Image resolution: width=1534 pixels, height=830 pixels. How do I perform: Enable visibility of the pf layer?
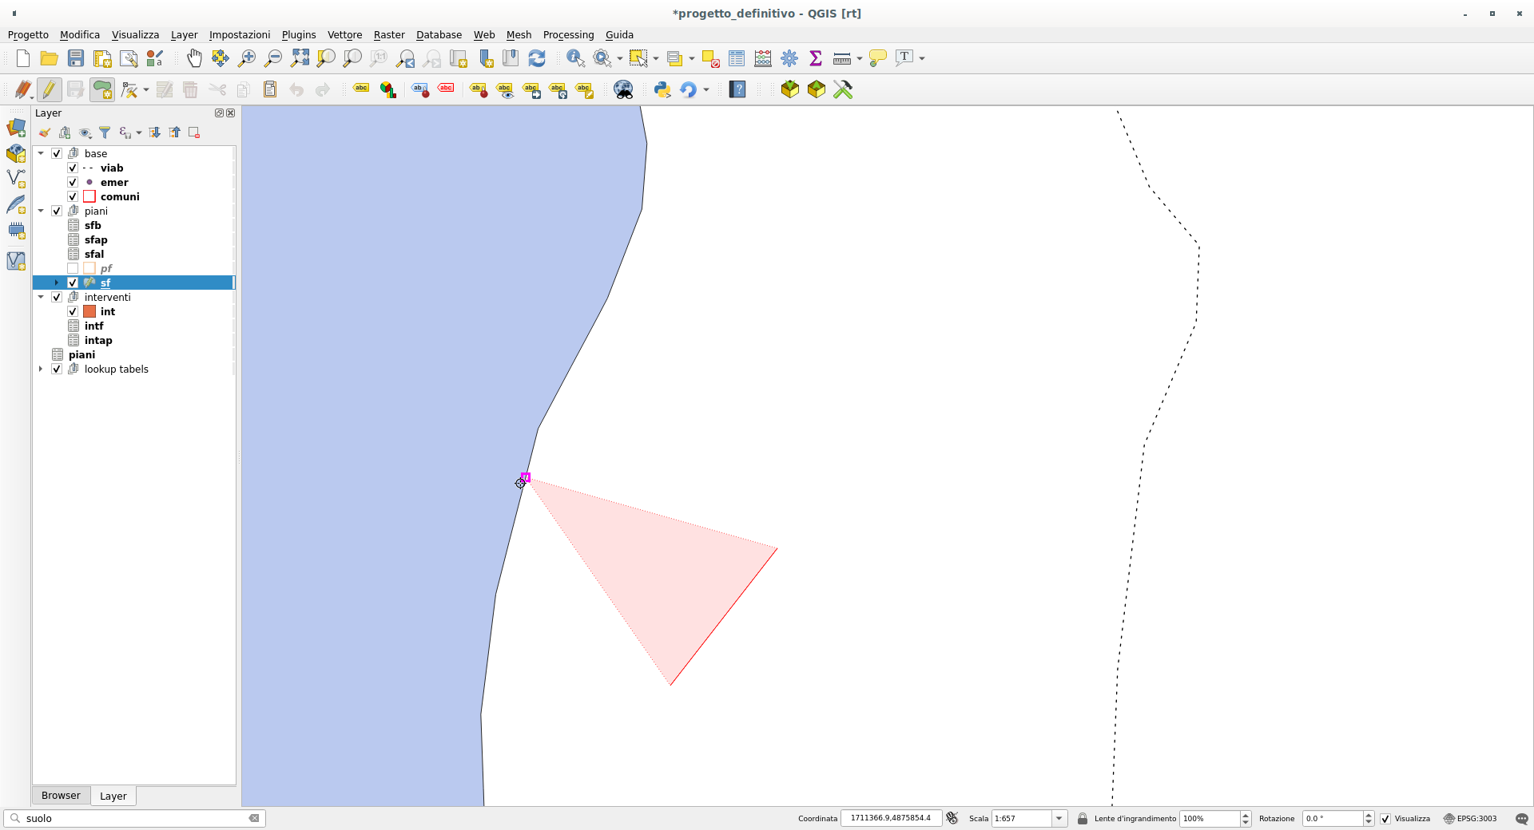[73, 268]
